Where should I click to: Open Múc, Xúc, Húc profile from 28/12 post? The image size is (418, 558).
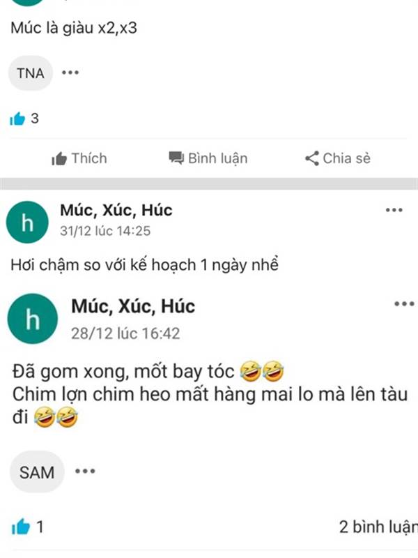[x=133, y=306]
